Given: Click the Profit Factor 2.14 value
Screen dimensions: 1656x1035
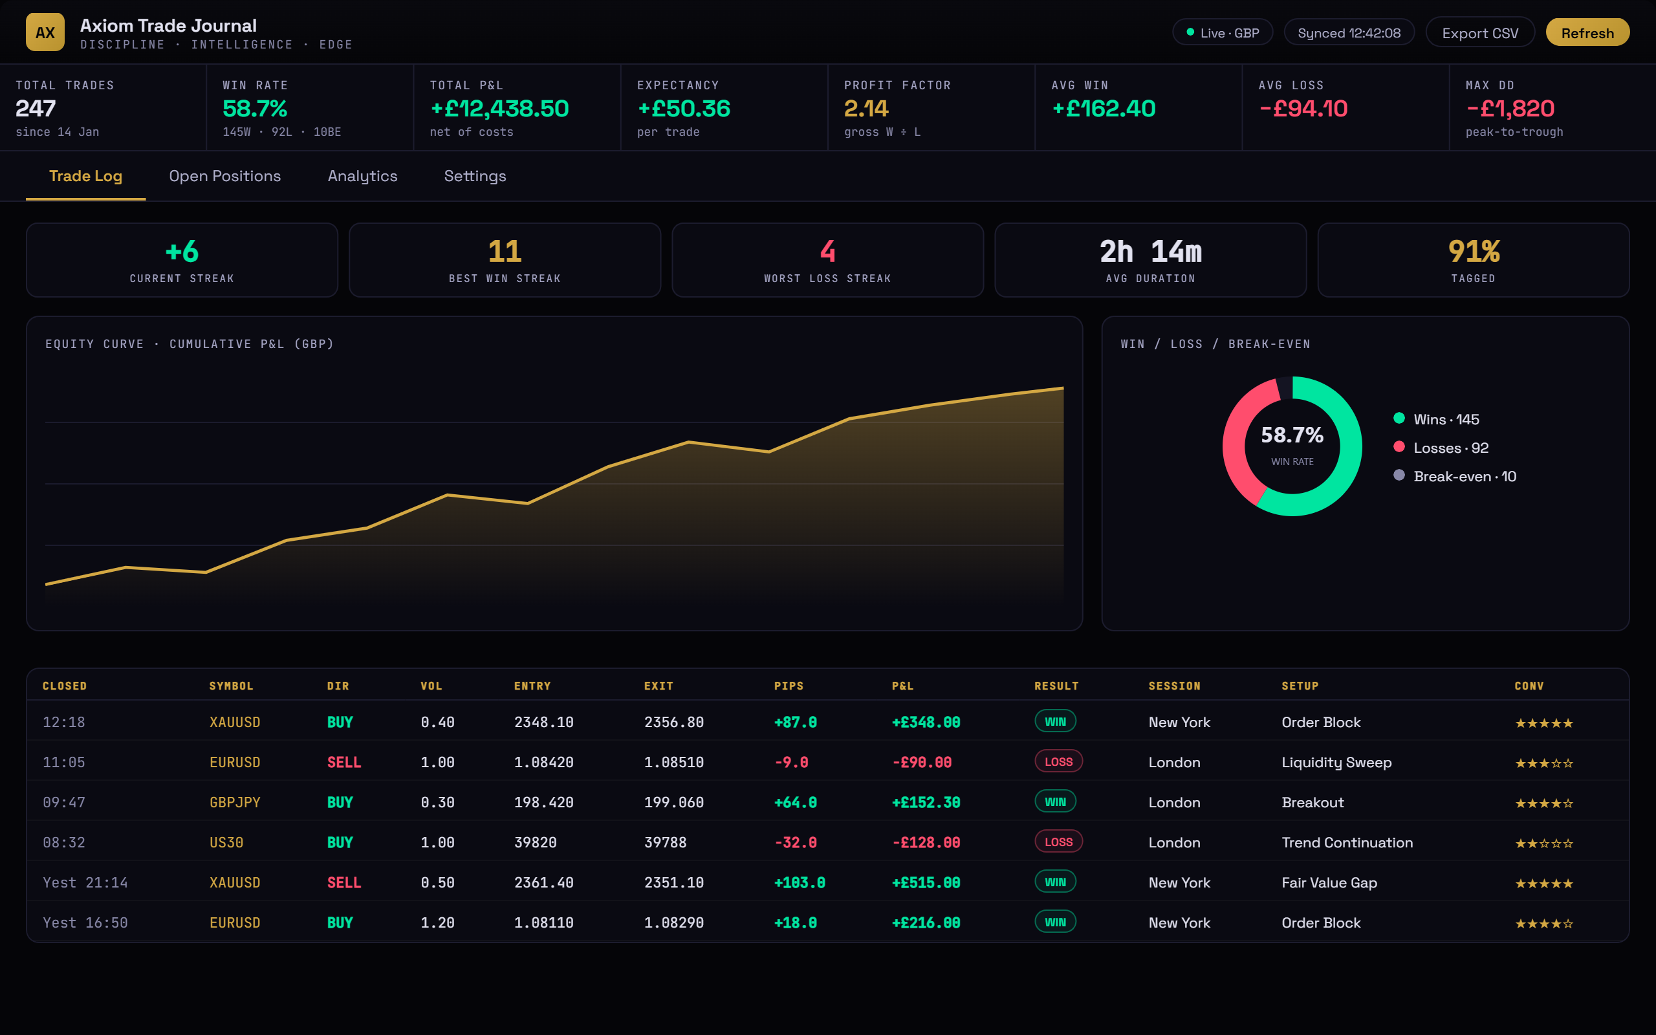Looking at the screenshot, I should 866,108.
